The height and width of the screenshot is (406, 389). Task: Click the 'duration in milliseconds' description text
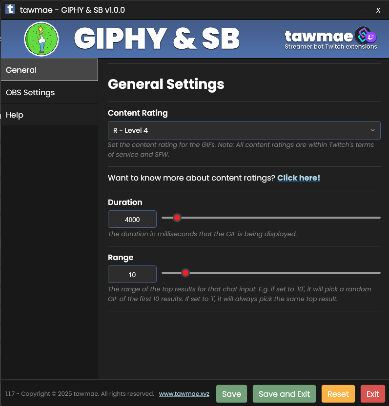(202, 234)
